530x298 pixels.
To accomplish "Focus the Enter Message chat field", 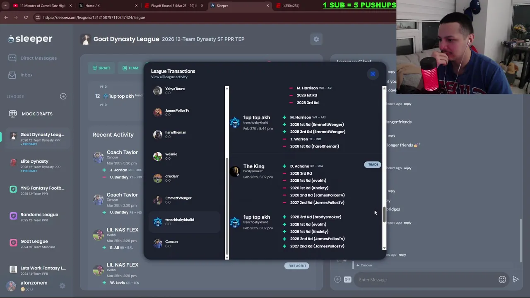I will pyautogui.click(x=426, y=280).
